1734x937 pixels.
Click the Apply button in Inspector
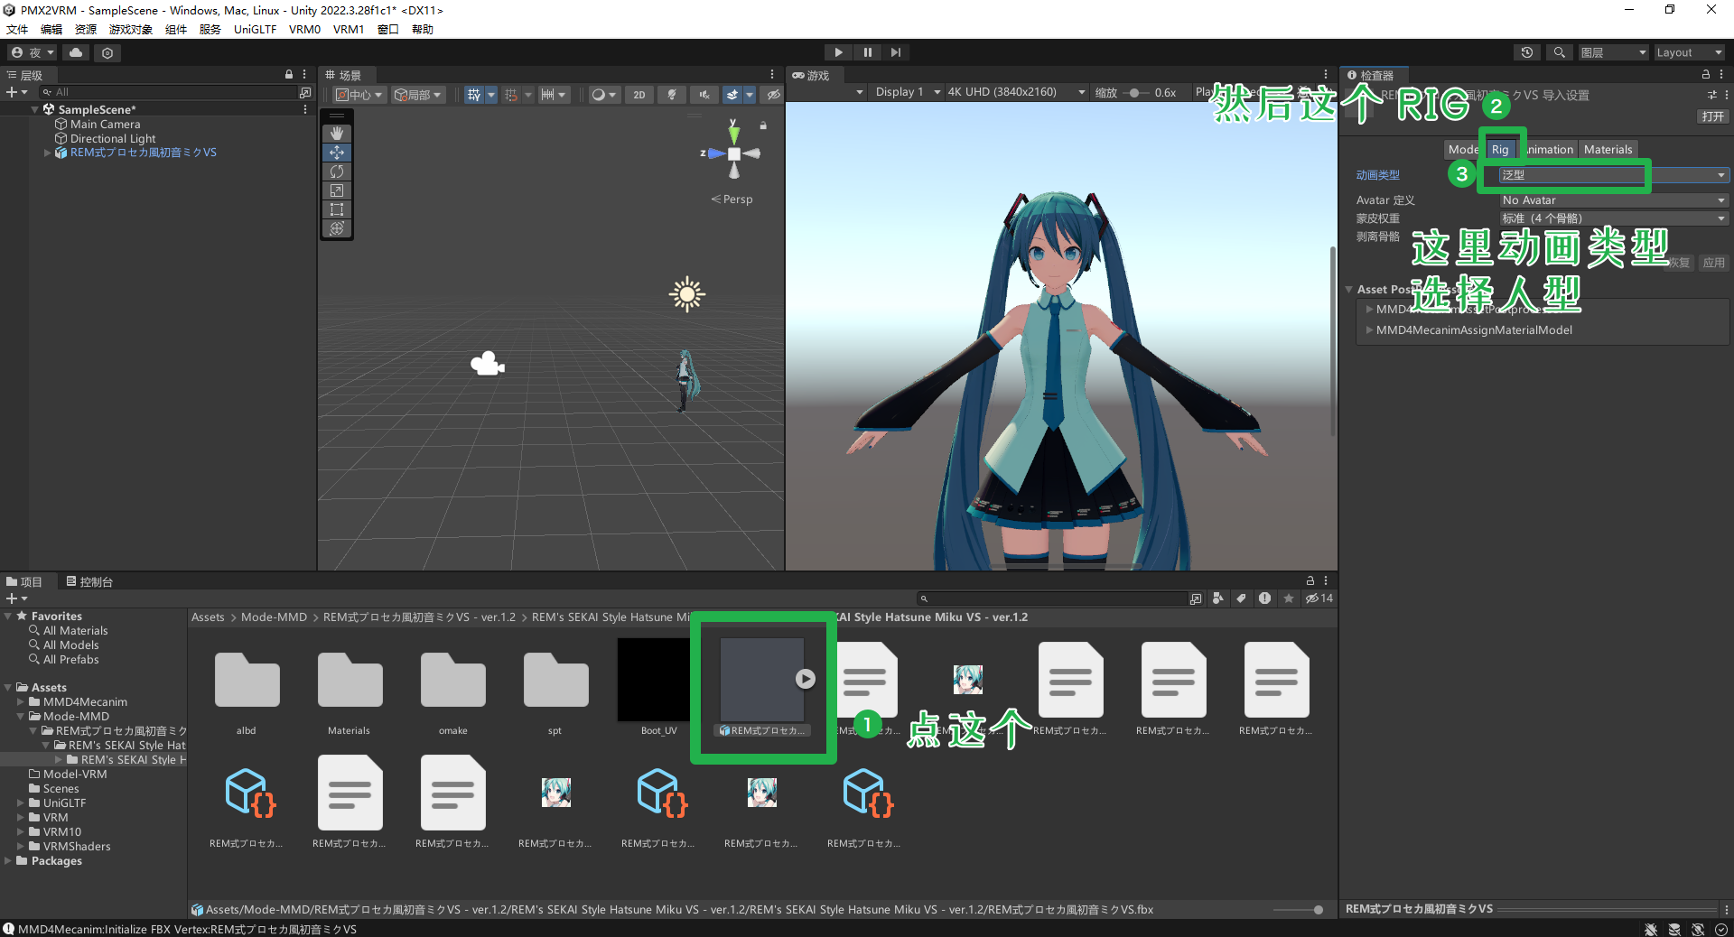coord(1713,263)
